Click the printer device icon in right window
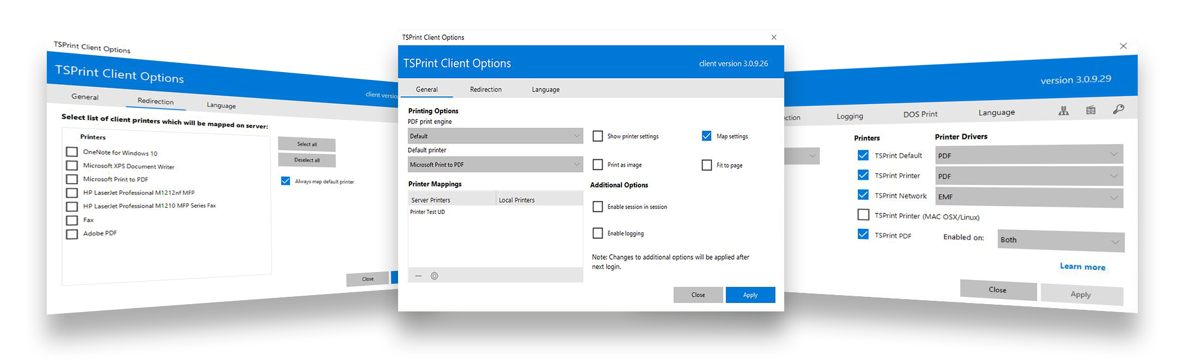 (1091, 110)
